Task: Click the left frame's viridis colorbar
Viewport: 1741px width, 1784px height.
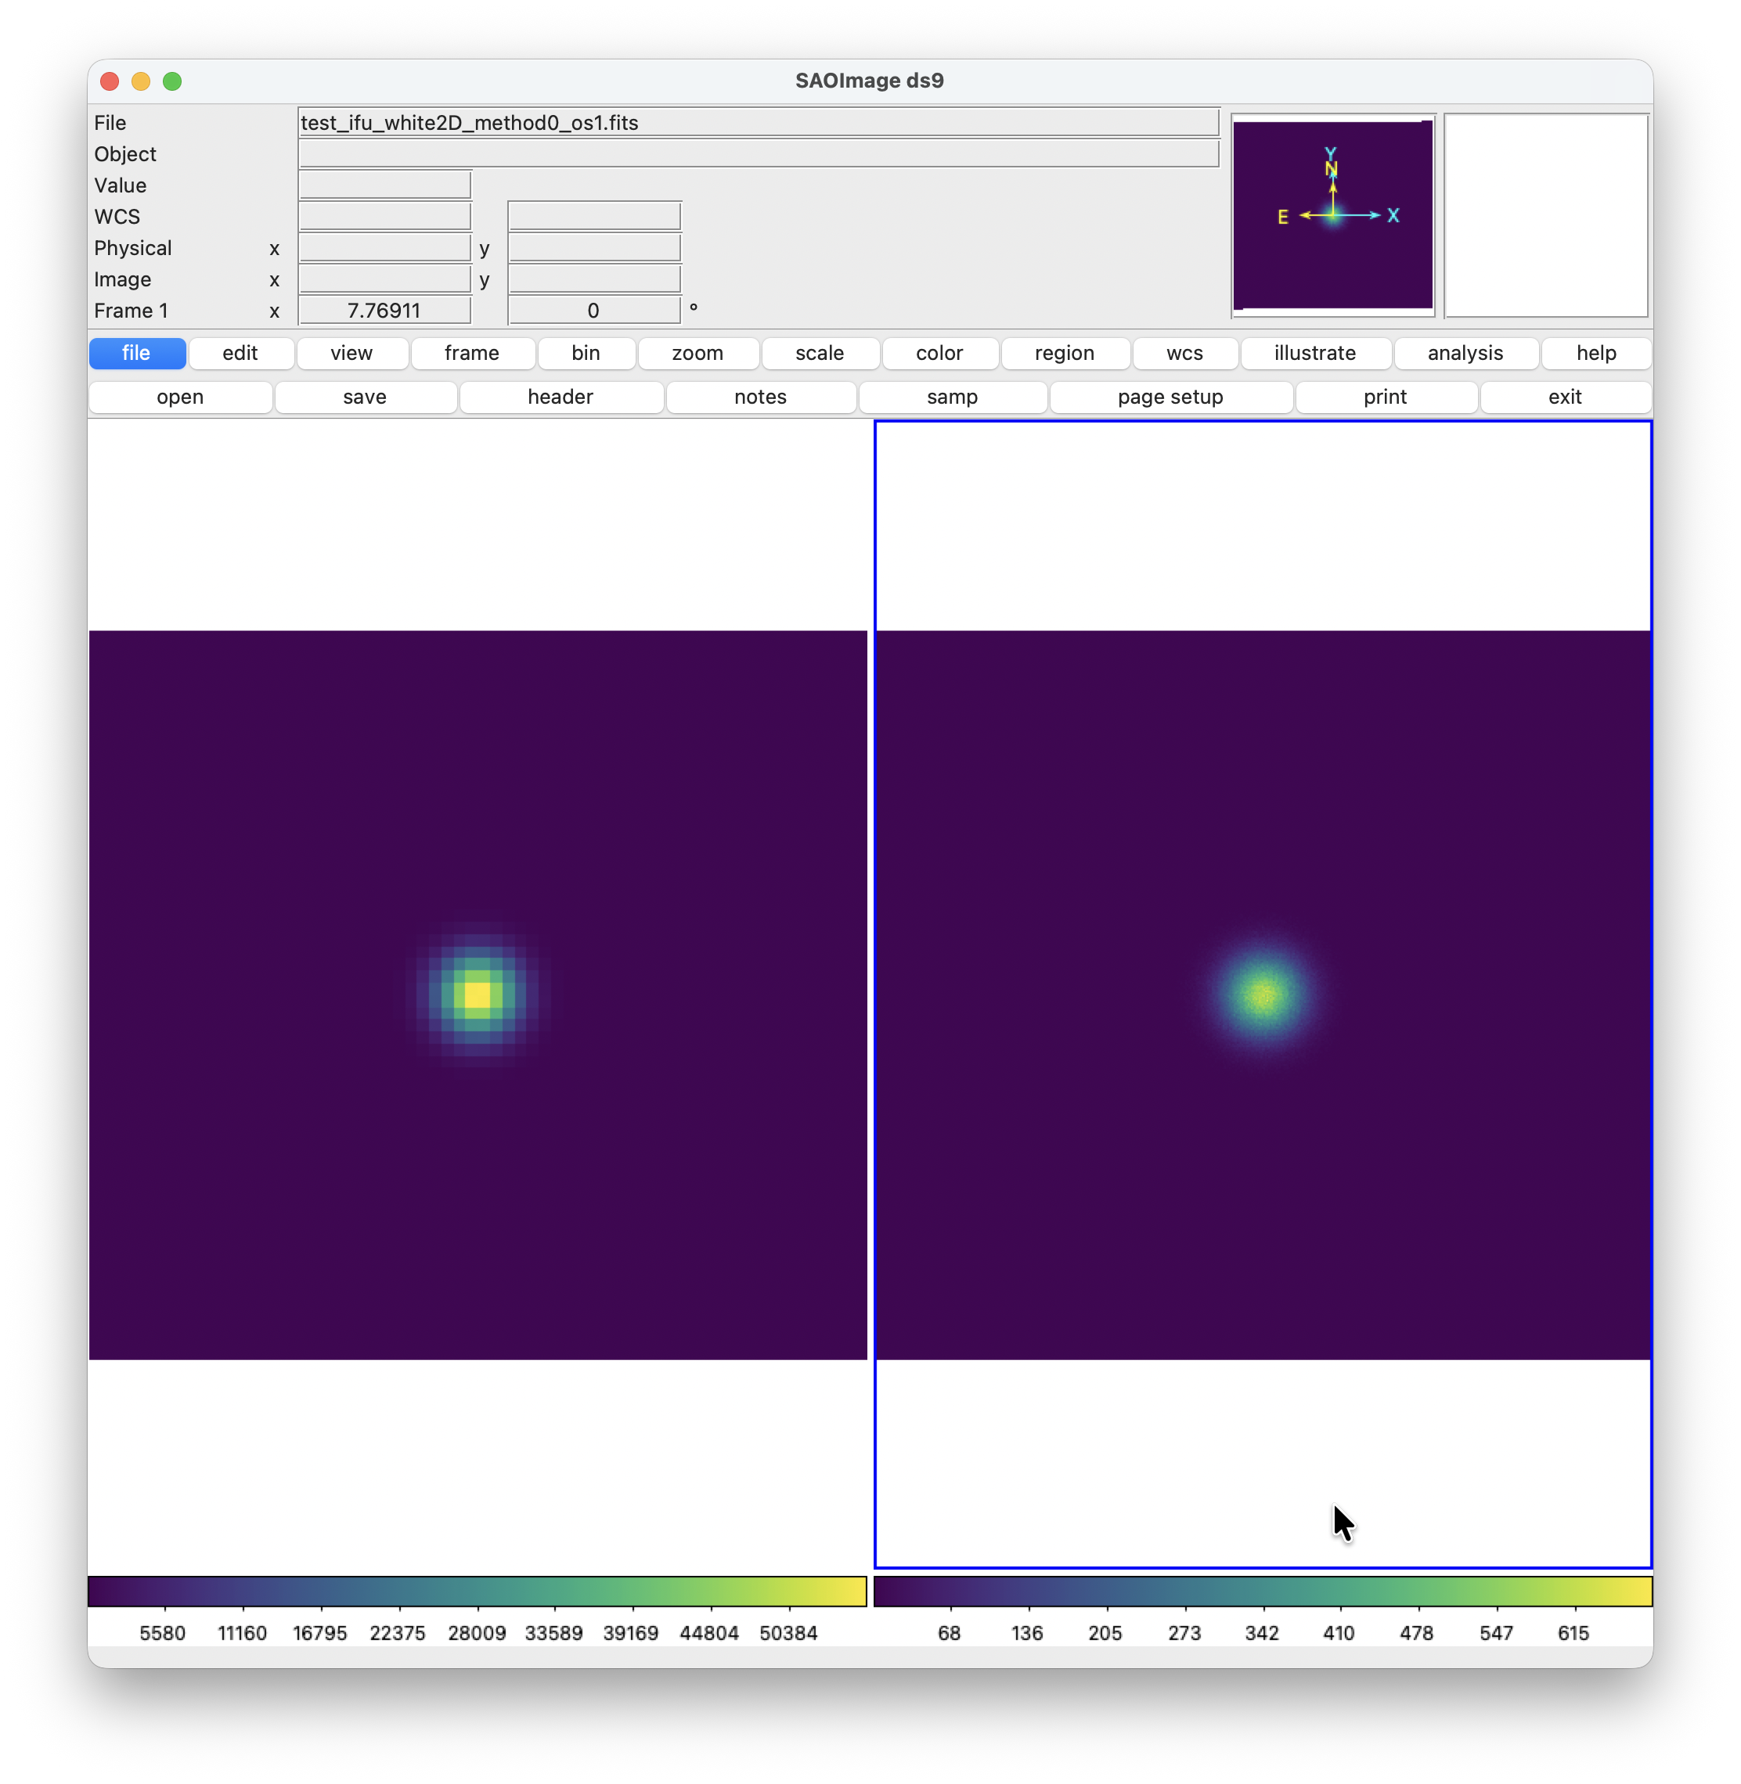Action: (x=477, y=1592)
